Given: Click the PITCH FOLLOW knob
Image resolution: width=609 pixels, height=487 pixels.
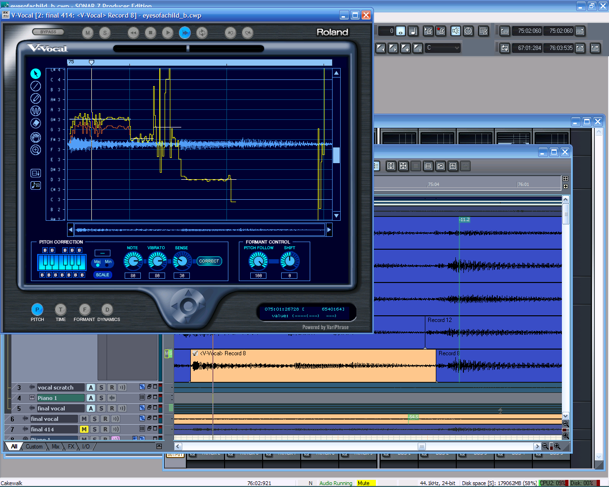Looking at the screenshot, I should (258, 261).
